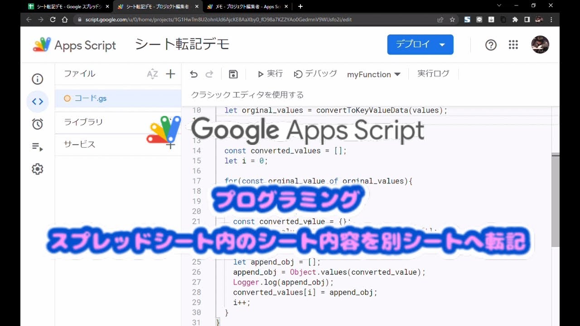This screenshot has height=326, width=580.
Task: Share this page from address bar
Action: 440,19
